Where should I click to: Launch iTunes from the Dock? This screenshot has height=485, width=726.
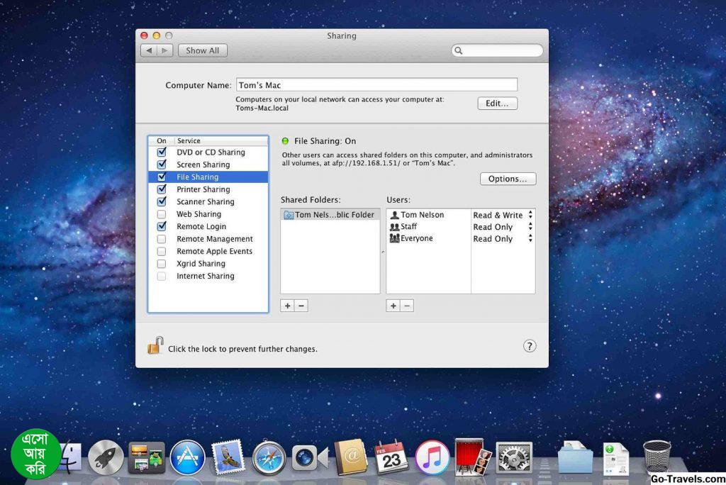click(x=432, y=458)
